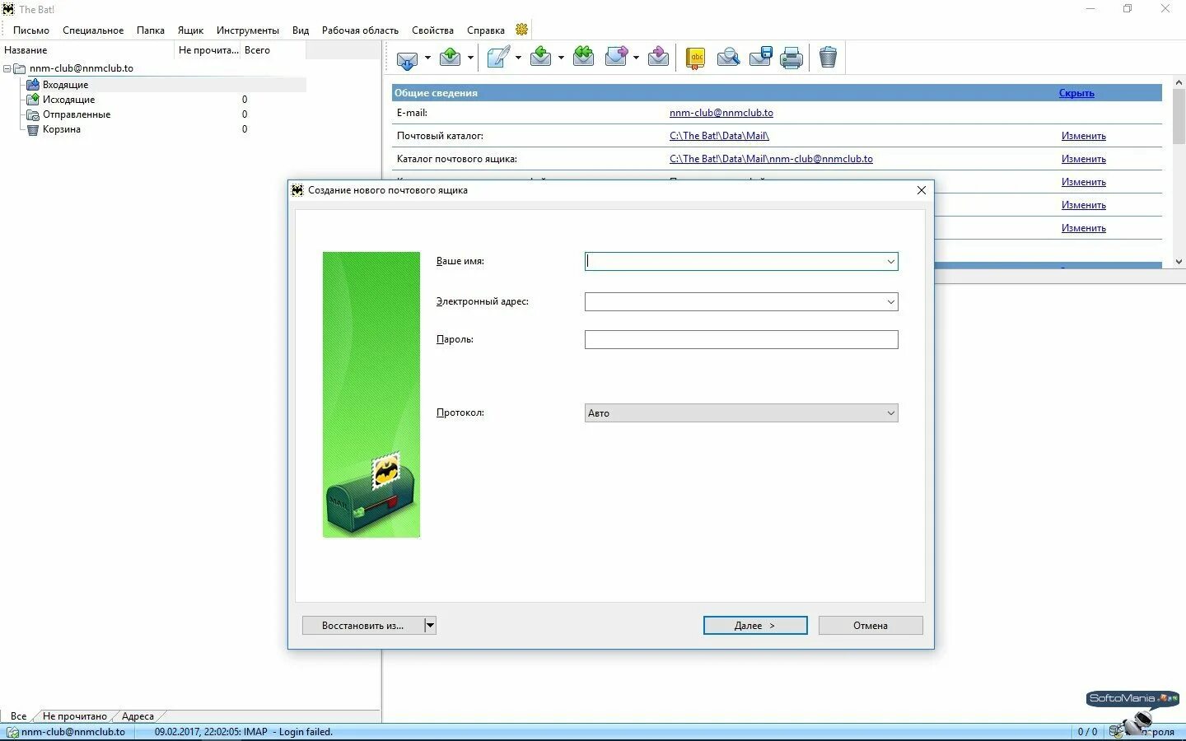Click the info pane scroll down arrow

click(1179, 262)
